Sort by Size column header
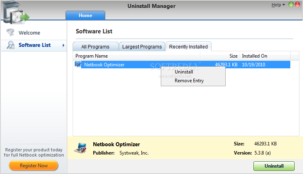Screen dimensions: 303x174 click(220, 56)
